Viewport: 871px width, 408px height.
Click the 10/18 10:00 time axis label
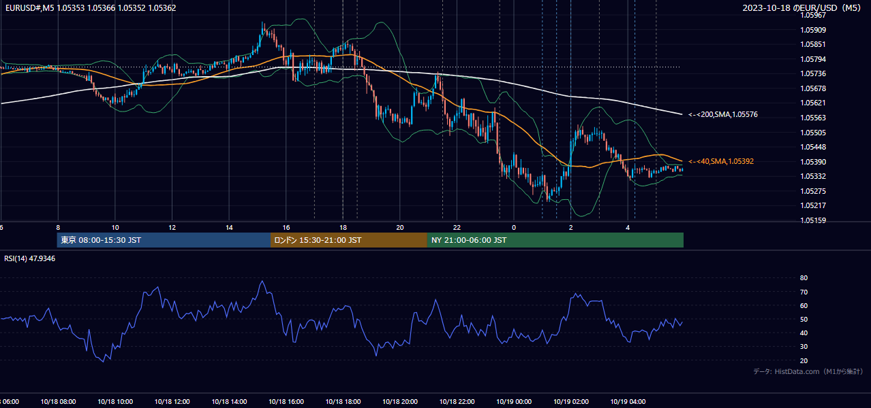pyautogui.click(x=115, y=402)
